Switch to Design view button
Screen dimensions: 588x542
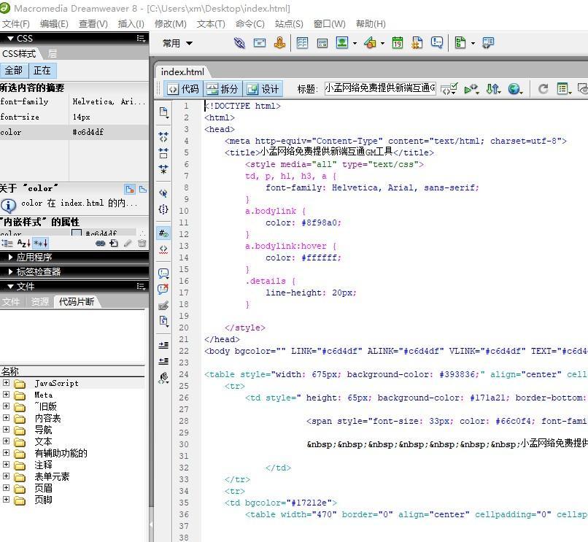click(263, 89)
